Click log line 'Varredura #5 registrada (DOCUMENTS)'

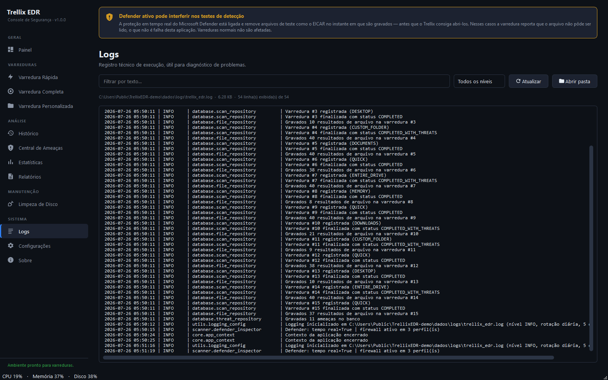pyautogui.click(x=332, y=143)
